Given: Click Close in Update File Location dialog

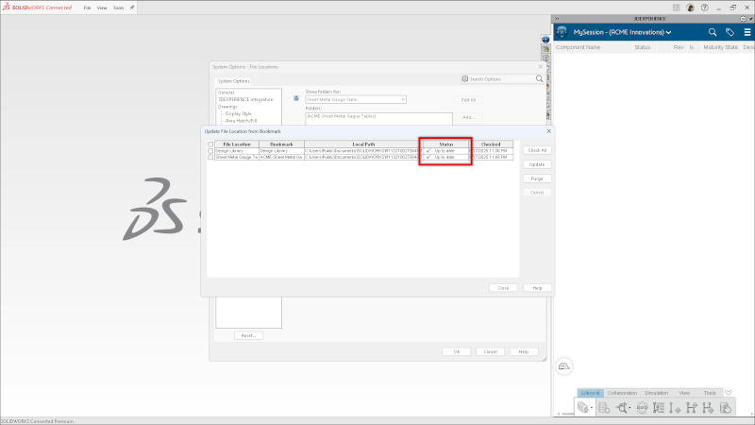Looking at the screenshot, I should coord(503,288).
